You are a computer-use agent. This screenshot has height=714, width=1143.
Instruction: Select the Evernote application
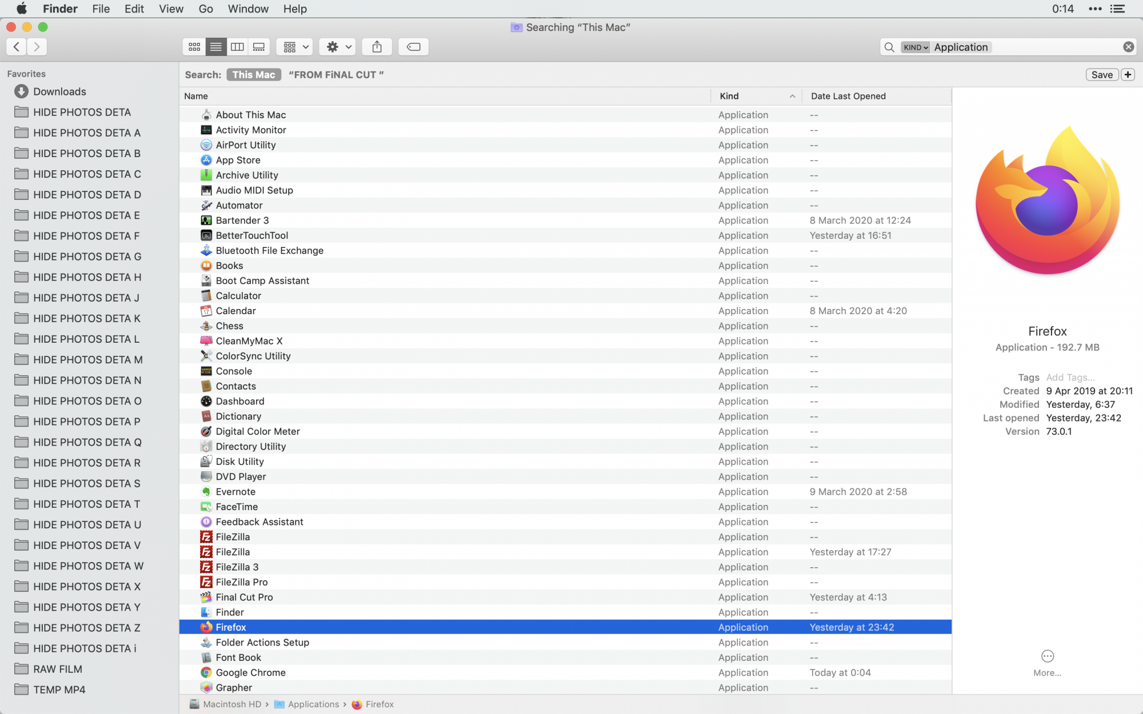[565, 491]
